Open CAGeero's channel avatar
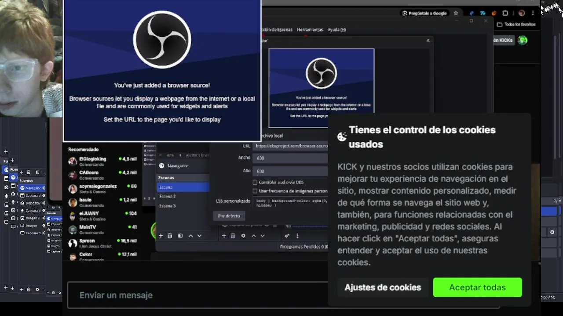The image size is (563, 316). [x=73, y=175]
